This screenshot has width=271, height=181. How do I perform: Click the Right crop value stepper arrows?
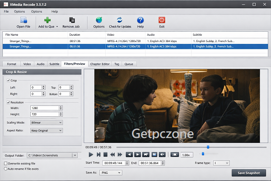click(43, 94)
